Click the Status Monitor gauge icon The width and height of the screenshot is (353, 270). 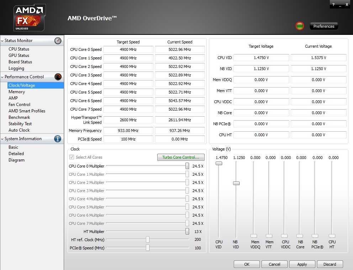coord(58,41)
